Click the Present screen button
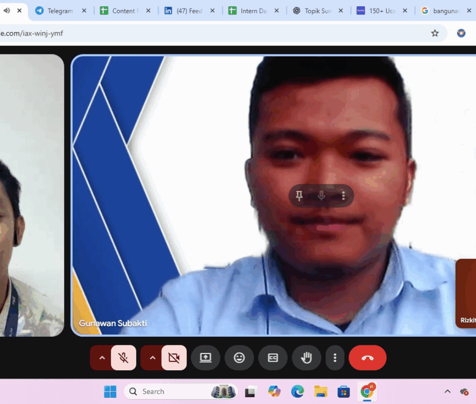 tap(205, 358)
